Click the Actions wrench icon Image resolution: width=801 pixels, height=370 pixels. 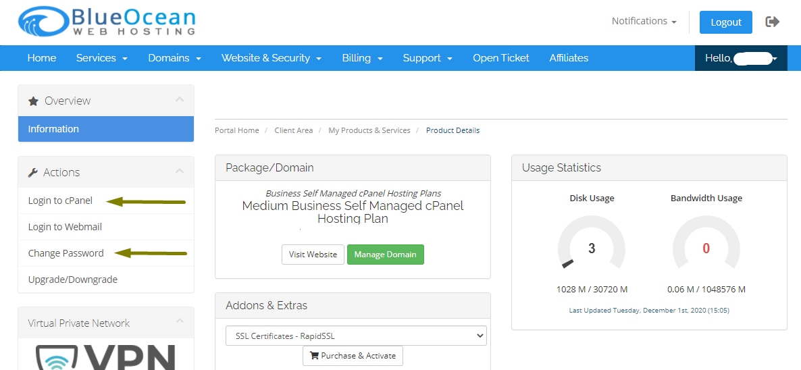tap(33, 173)
